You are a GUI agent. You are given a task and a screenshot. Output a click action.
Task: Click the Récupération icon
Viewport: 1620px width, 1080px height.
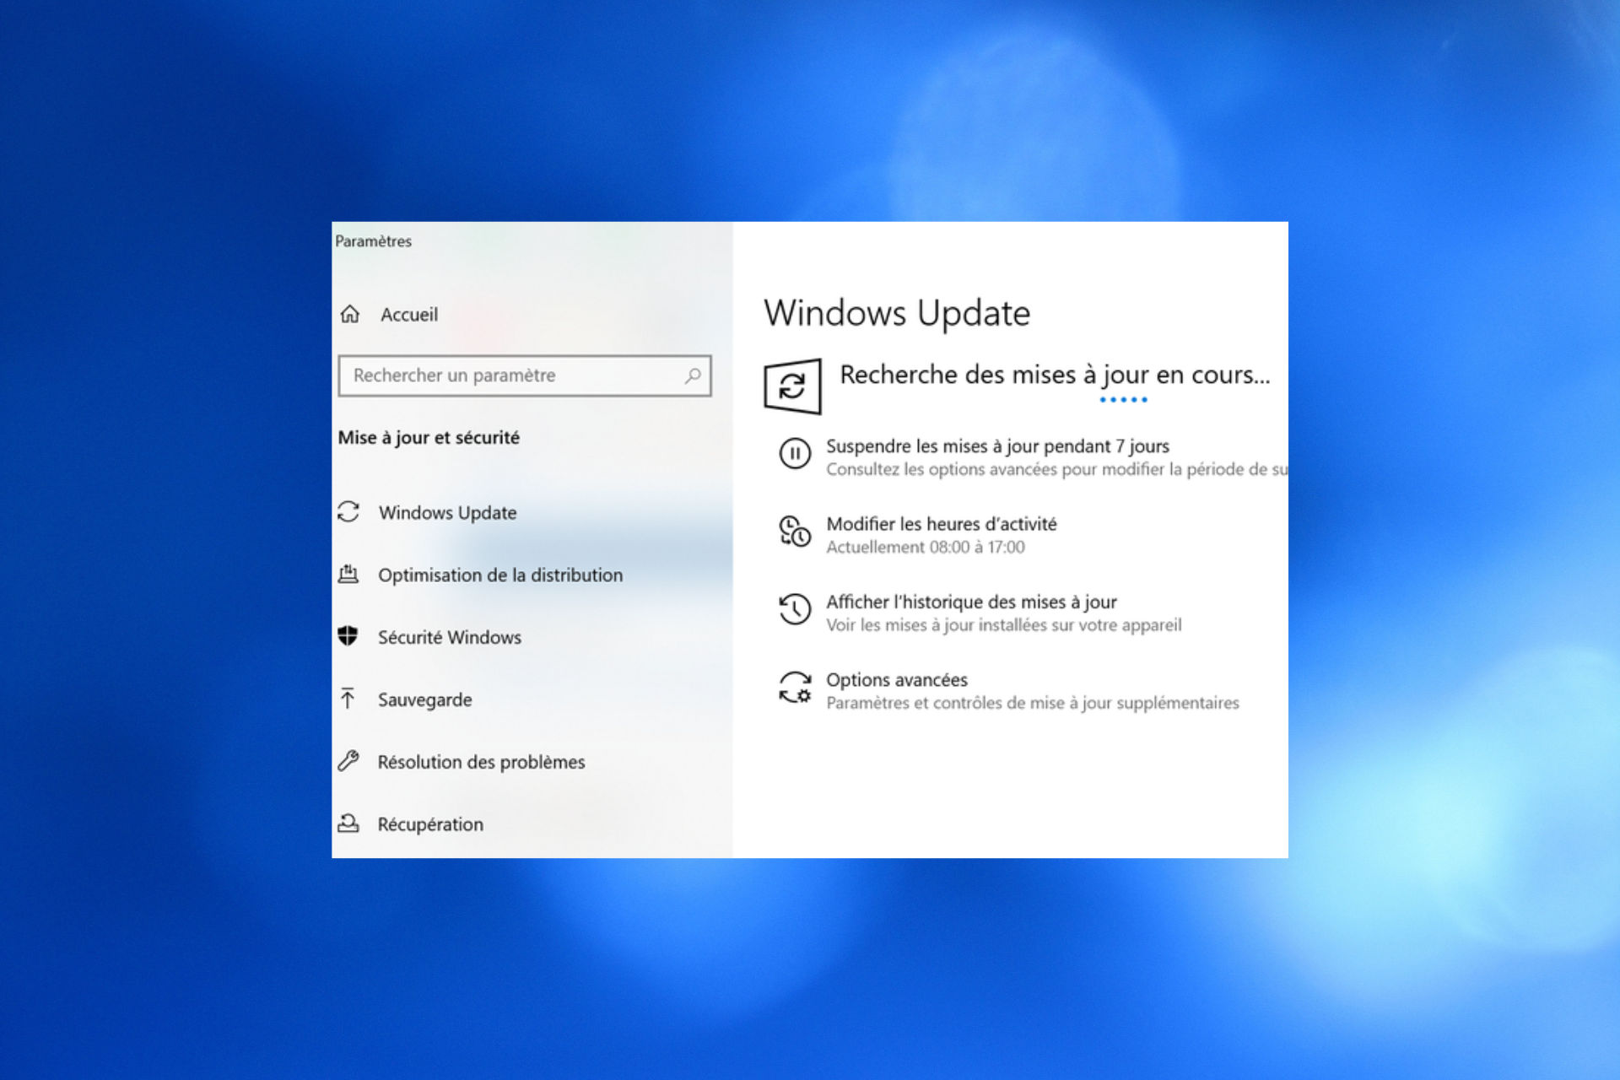348,823
